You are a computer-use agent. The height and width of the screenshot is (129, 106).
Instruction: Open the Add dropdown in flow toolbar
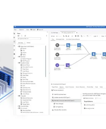pos(96,36)
